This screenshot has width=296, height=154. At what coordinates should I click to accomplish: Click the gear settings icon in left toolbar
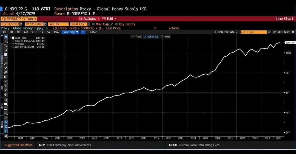click(x=6, y=136)
